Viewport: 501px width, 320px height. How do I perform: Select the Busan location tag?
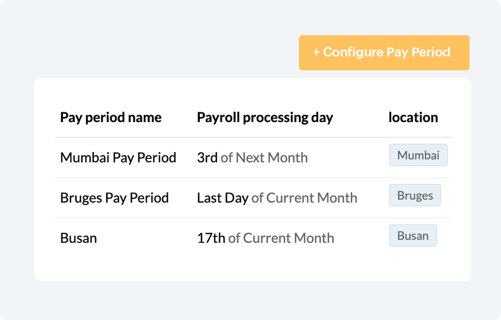(413, 236)
